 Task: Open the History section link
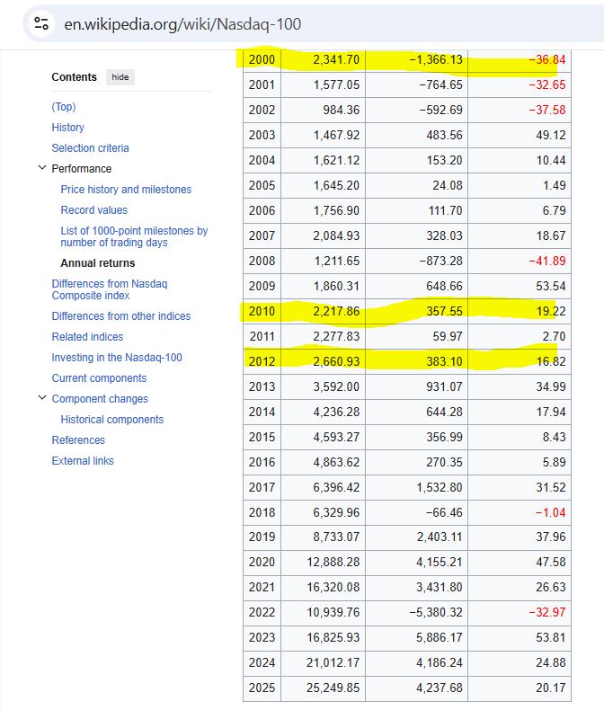point(67,128)
